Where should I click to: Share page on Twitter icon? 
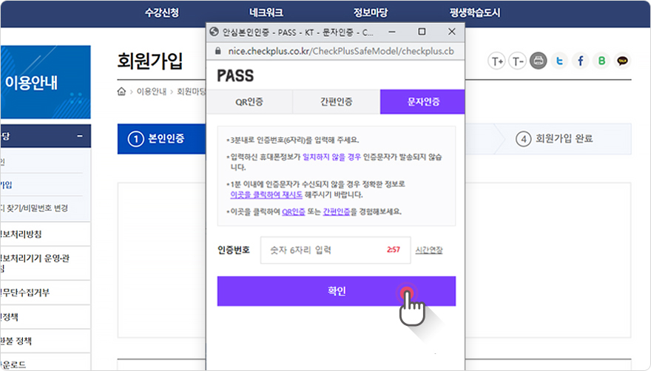point(559,61)
